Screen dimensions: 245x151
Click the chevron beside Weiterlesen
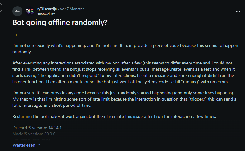(39, 145)
